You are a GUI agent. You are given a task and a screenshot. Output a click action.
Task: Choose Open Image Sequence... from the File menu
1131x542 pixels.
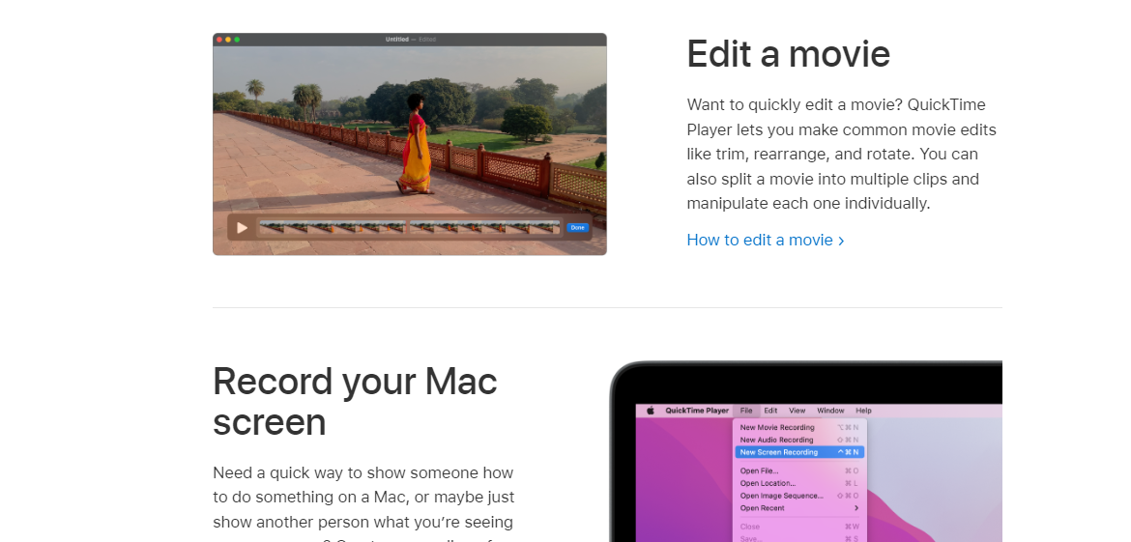[799, 496]
